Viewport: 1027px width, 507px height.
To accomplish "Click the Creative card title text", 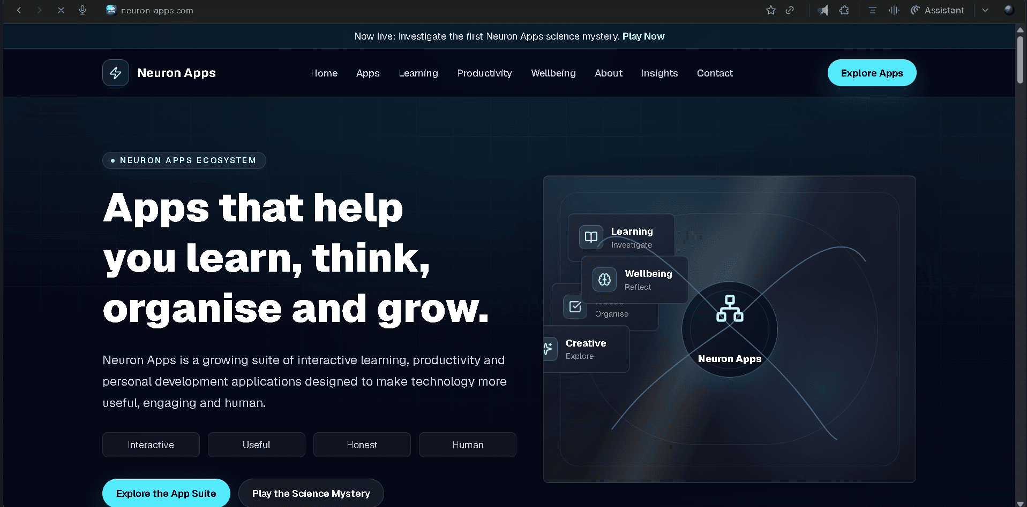I will (586, 343).
